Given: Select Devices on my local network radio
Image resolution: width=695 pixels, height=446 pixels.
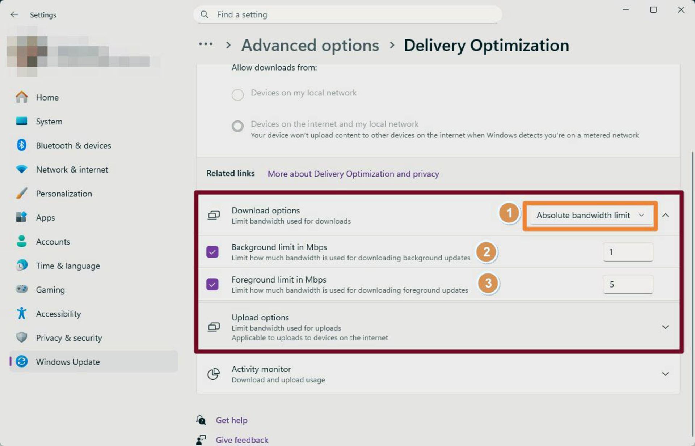Looking at the screenshot, I should (237, 95).
